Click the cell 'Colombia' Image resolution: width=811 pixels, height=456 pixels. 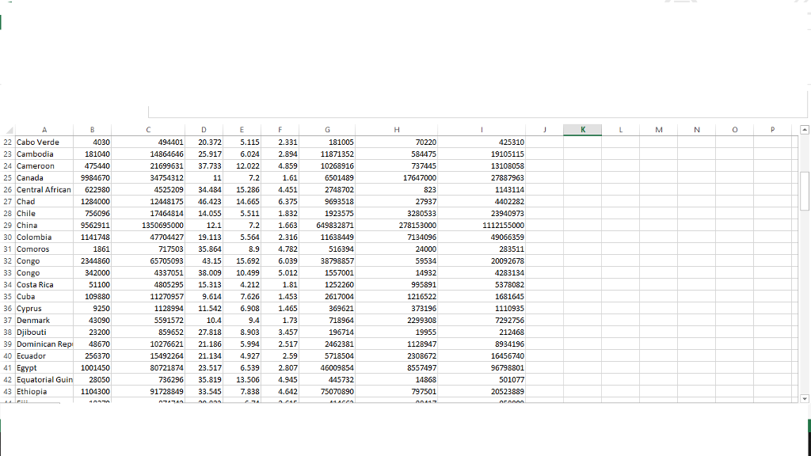tap(44, 237)
